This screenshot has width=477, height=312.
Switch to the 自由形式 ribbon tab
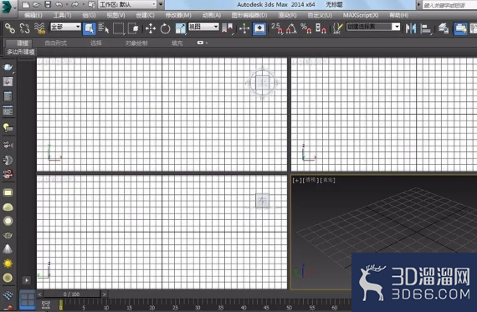[56, 43]
